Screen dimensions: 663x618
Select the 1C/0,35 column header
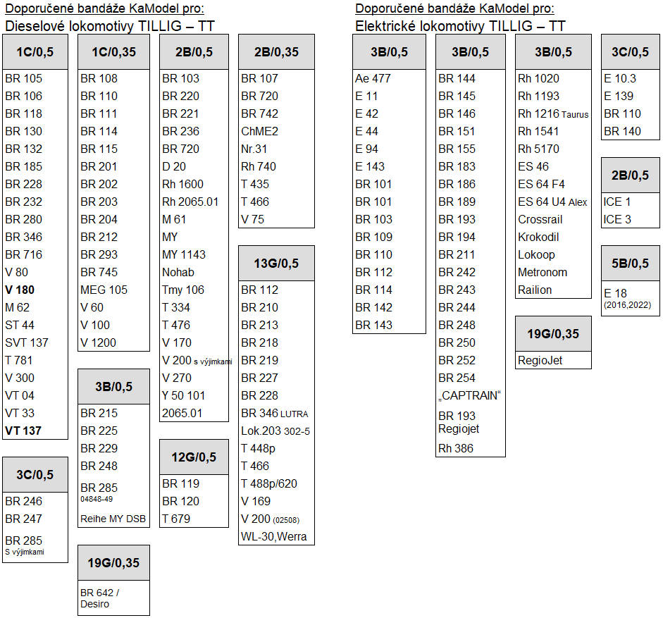(113, 52)
